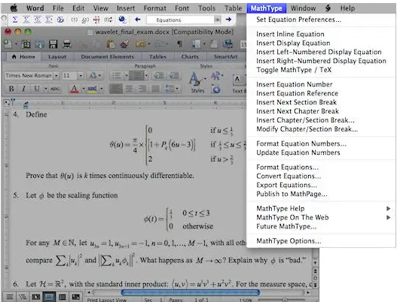
Task: Click the Save floppy disk icon
Action: 53,44
